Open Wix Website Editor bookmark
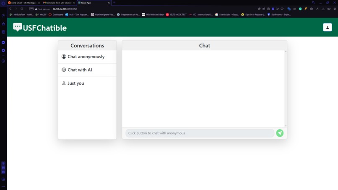The height and width of the screenshot is (190, 338). 153,15
